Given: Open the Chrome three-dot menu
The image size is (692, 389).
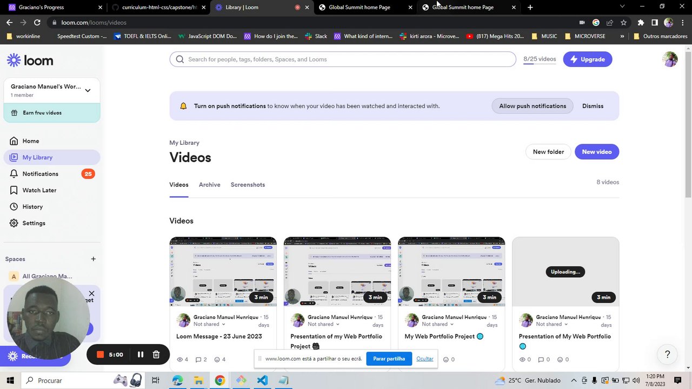Looking at the screenshot, I should point(682,23).
